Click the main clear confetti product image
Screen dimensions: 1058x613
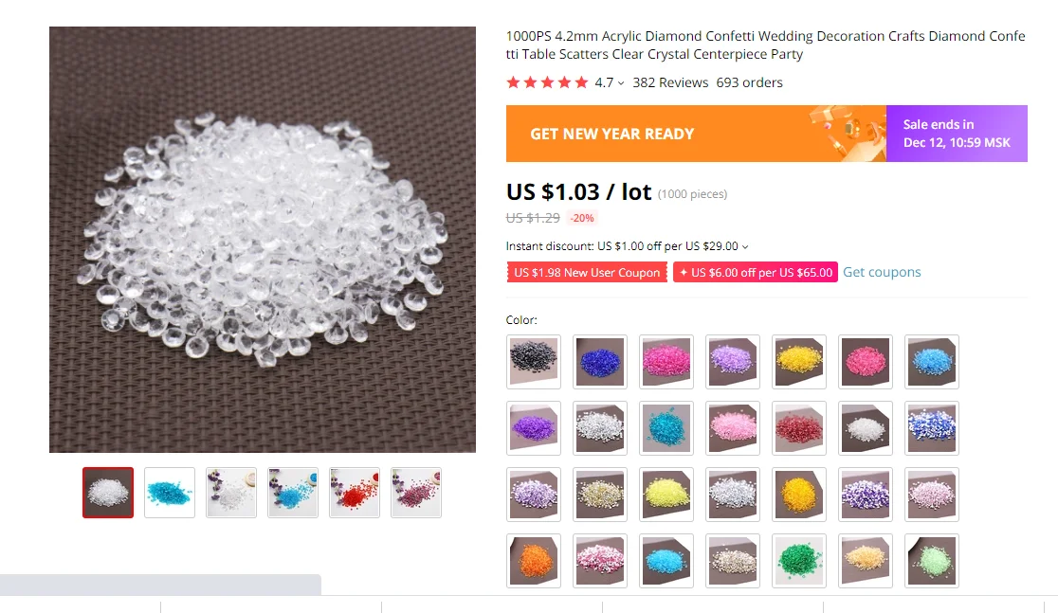(263, 240)
